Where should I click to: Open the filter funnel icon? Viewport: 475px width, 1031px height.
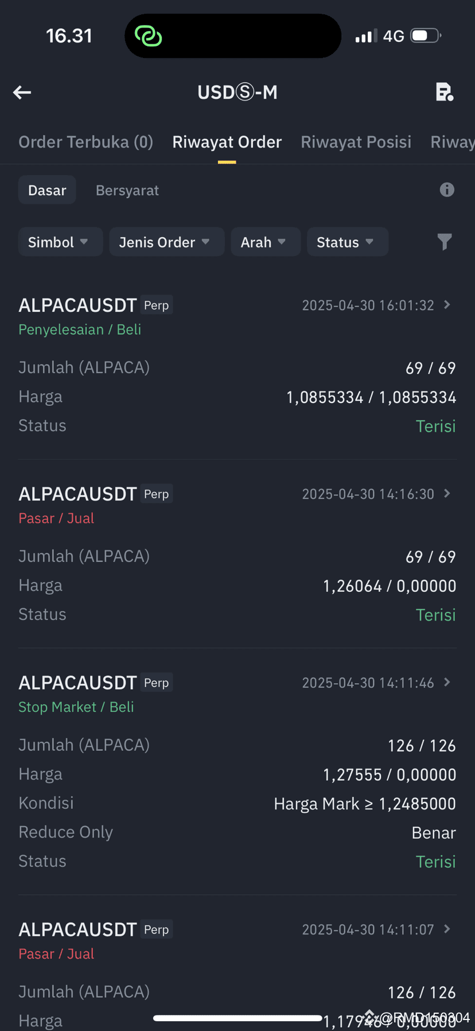pyautogui.click(x=445, y=242)
